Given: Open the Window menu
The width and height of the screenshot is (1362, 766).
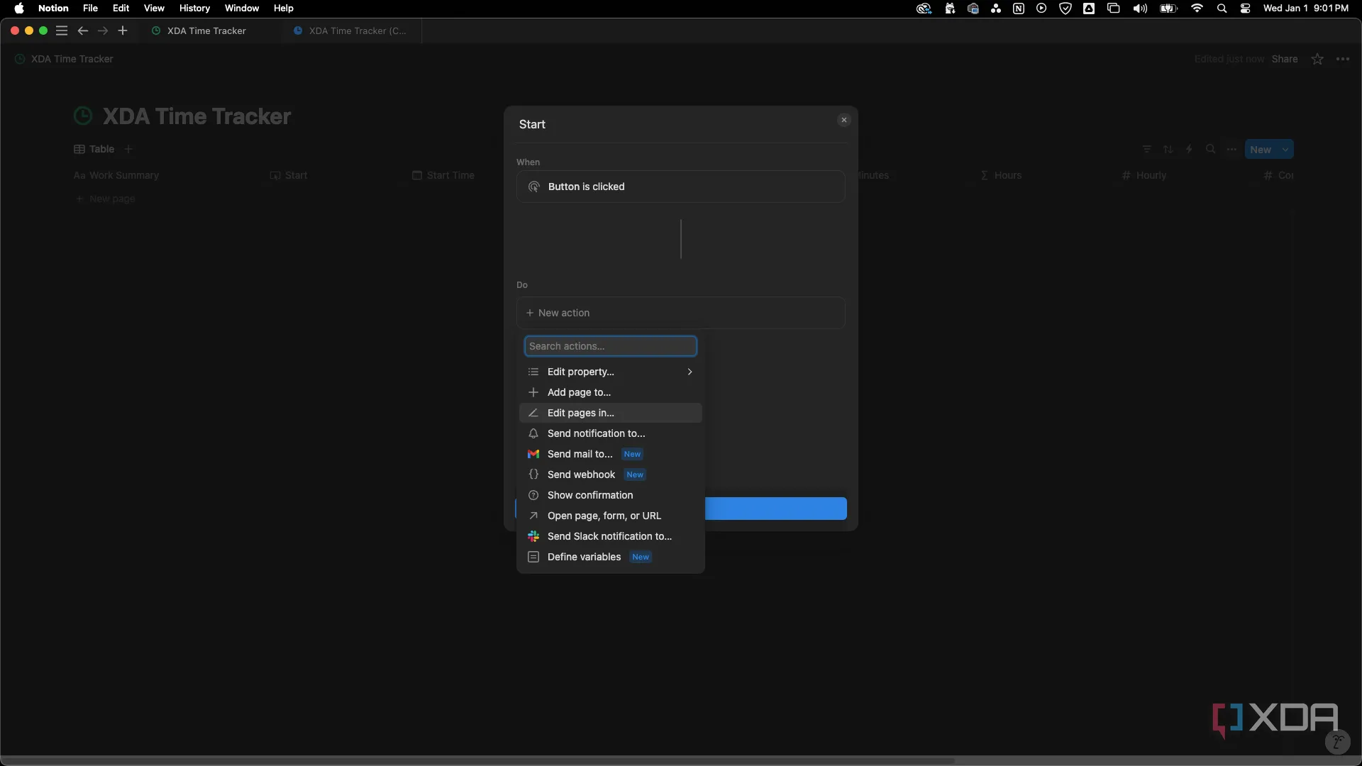Looking at the screenshot, I should click(242, 9).
